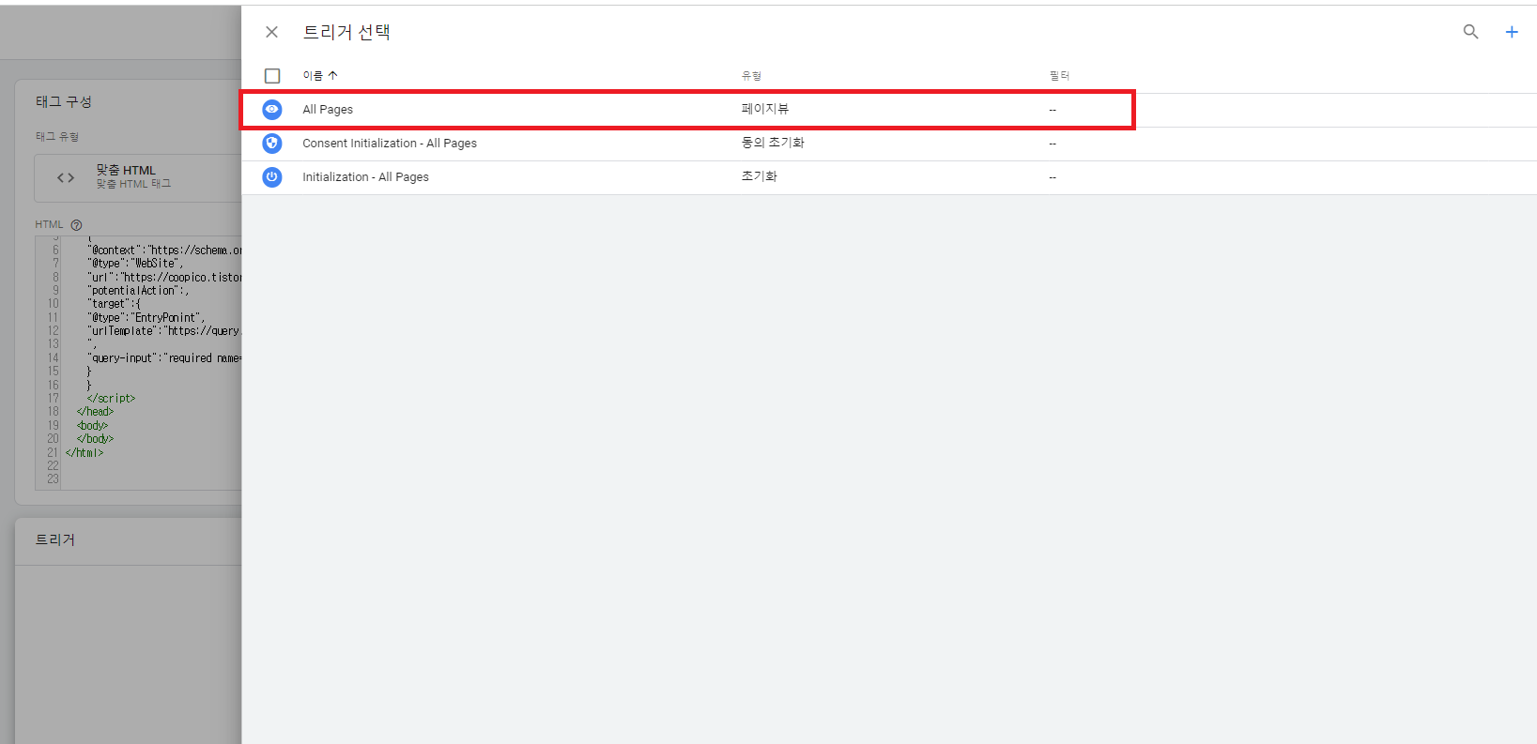Screen dimensions: 1537x744
Task: Click the 트리거 선택 panel title
Action: (346, 32)
